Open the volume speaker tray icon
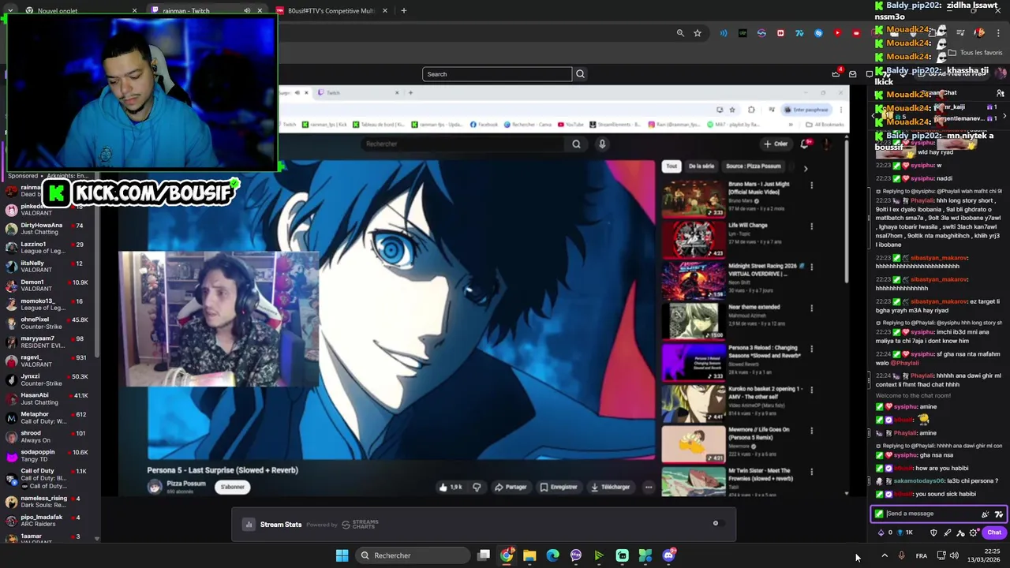 point(954,555)
